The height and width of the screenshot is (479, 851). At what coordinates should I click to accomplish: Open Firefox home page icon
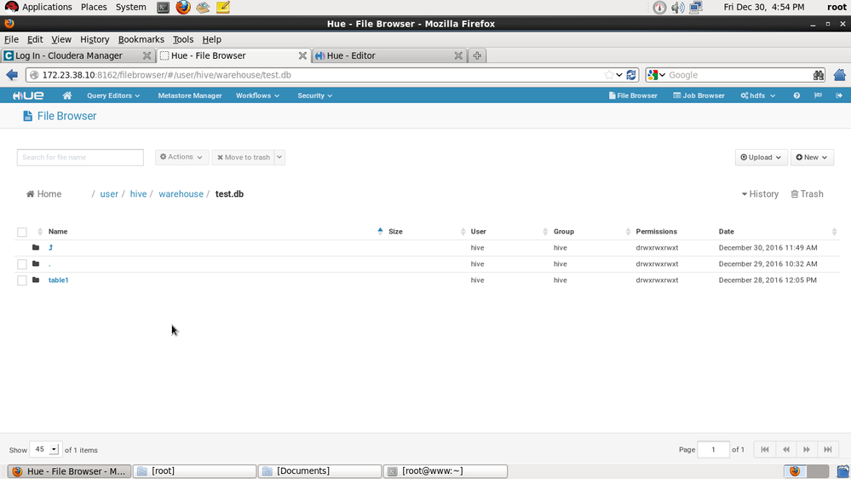pos(840,75)
